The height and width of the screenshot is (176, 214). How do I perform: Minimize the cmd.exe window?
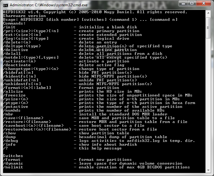pos(183,3)
